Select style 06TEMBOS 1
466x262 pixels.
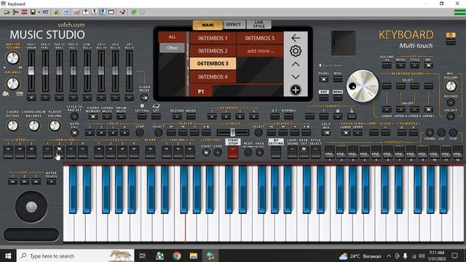point(213,38)
